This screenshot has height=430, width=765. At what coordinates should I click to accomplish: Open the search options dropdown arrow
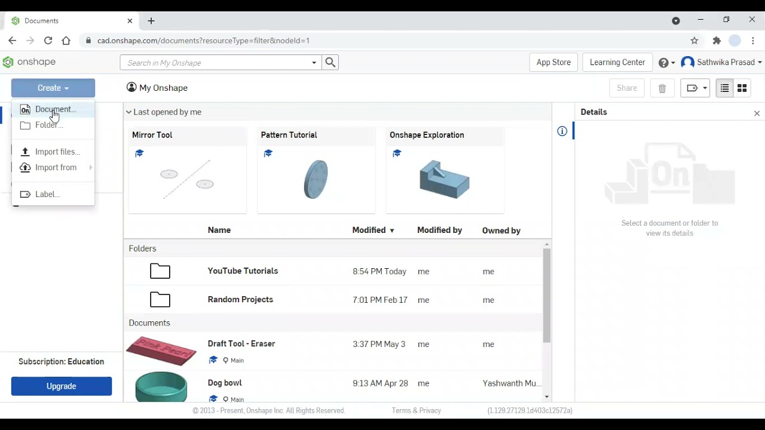[x=314, y=63]
